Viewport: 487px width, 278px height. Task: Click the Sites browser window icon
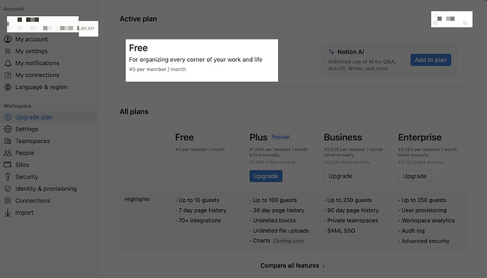(8, 165)
